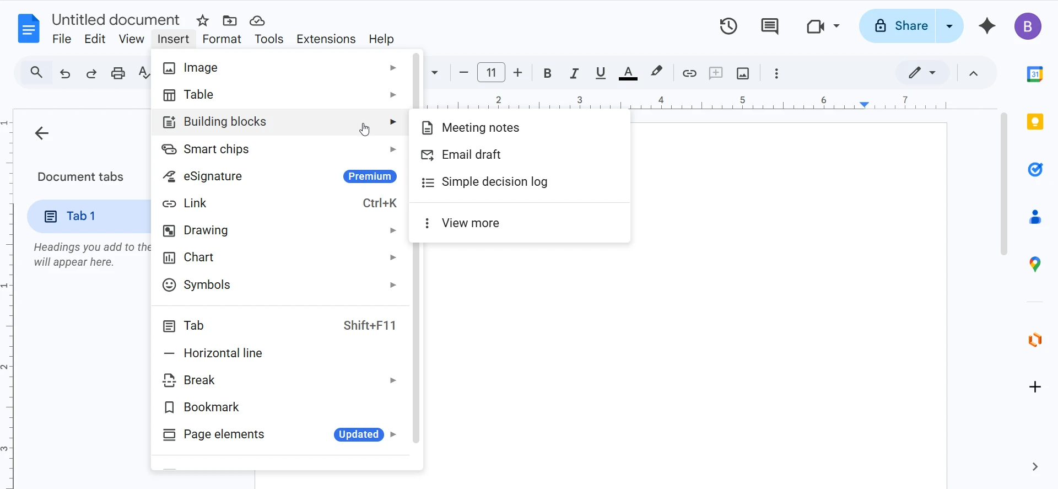Image resolution: width=1058 pixels, height=489 pixels.
Task: Expand the video call dropdown arrow
Action: [836, 26]
